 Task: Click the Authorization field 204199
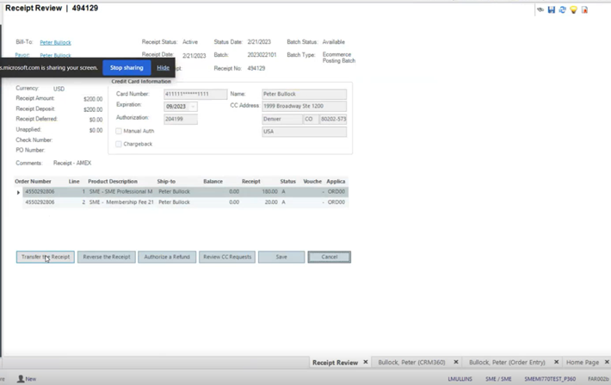(181, 119)
